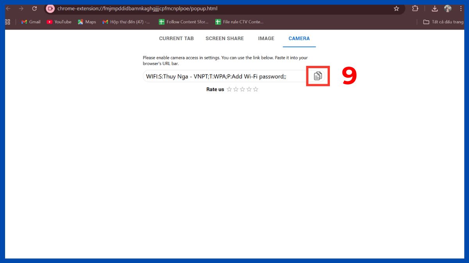The image size is (469, 263).
Task: Click the 'Rate us' label
Action: [215, 89]
